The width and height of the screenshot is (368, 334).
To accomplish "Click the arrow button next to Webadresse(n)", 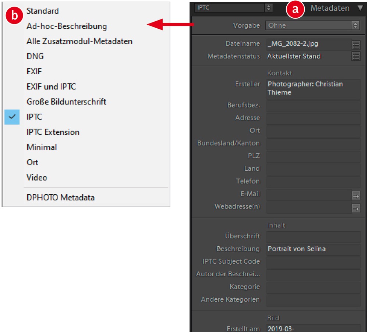I will [356, 209].
